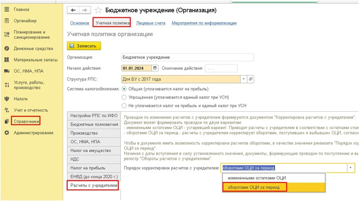Add page to favorites with star
The width and height of the screenshot is (359, 201).
(x=98, y=10)
